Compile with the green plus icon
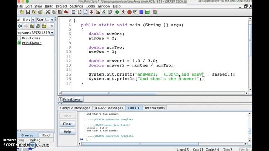 pyautogui.click(x=117, y=12)
